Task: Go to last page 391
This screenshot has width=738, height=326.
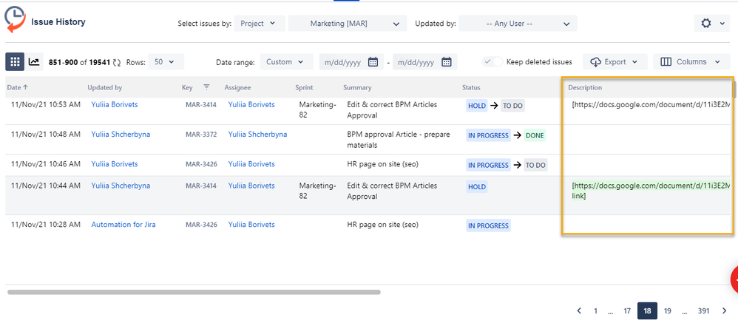Action: (x=704, y=310)
